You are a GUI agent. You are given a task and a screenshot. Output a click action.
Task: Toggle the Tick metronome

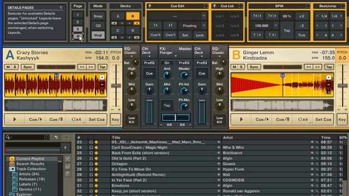[x=302, y=35]
